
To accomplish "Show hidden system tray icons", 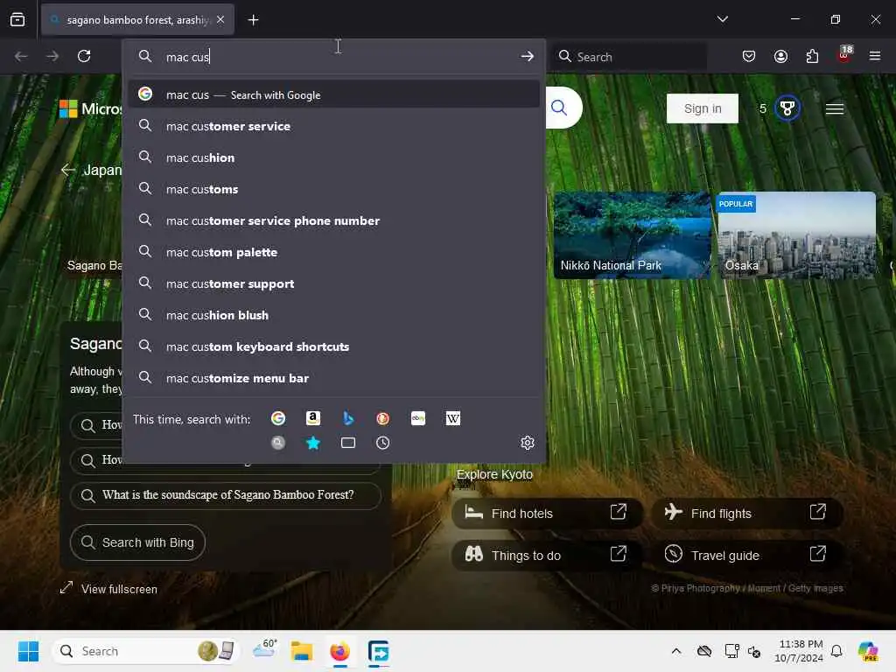I will click(676, 651).
